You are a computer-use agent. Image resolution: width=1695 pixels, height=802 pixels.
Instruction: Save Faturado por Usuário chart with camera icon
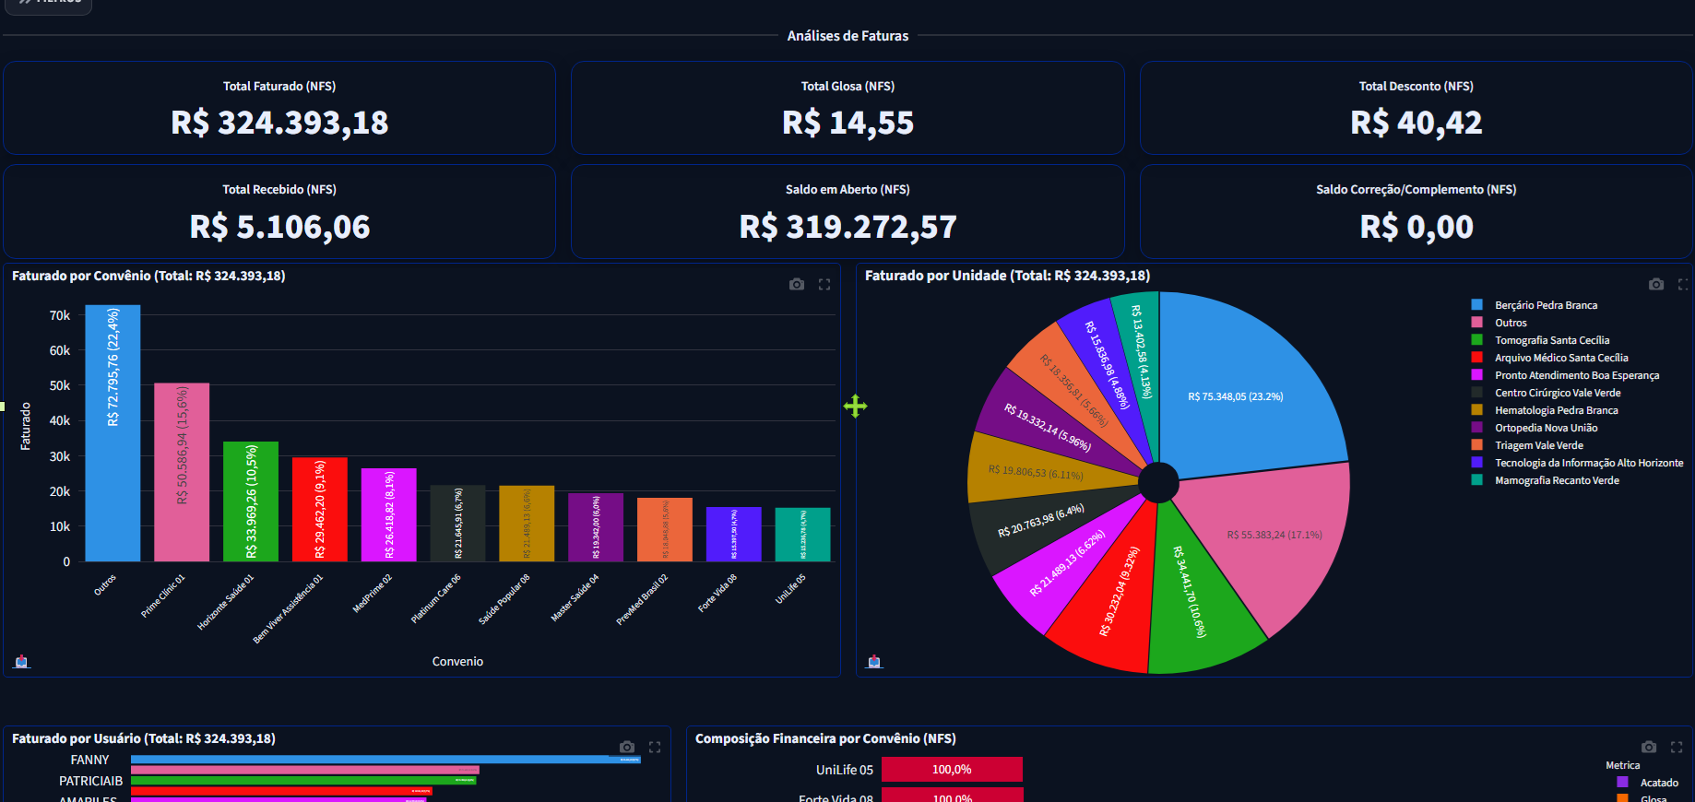click(x=627, y=748)
